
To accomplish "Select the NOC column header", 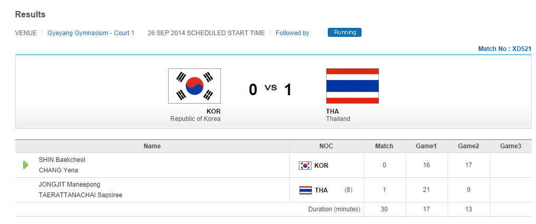I will [x=326, y=146].
